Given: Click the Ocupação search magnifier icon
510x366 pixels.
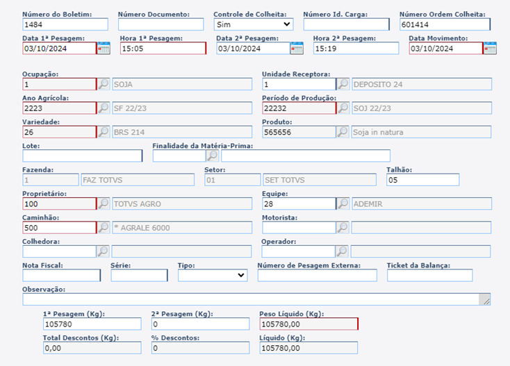Looking at the screenshot, I should (x=104, y=84).
